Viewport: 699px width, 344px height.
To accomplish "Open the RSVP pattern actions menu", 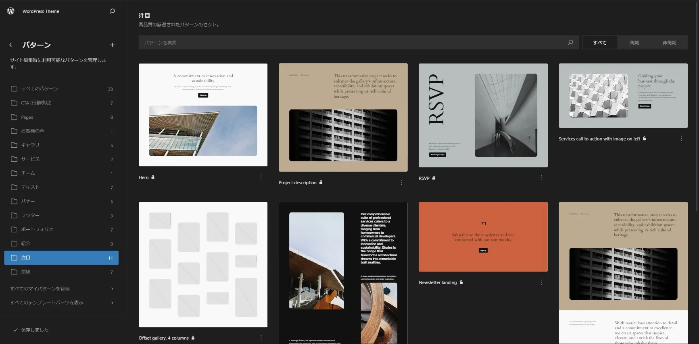I will tap(541, 178).
